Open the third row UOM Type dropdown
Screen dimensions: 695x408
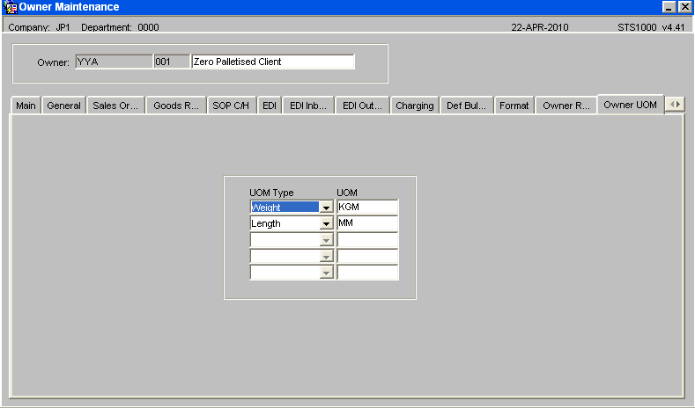coord(326,240)
